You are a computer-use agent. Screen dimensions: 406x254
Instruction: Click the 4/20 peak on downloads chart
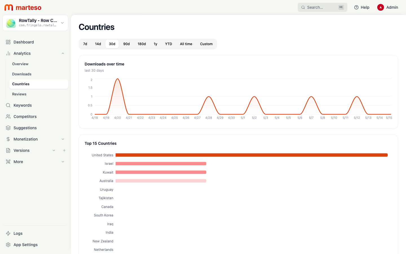coord(118,79)
